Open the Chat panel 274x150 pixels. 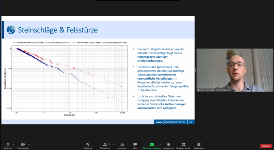point(135,145)
